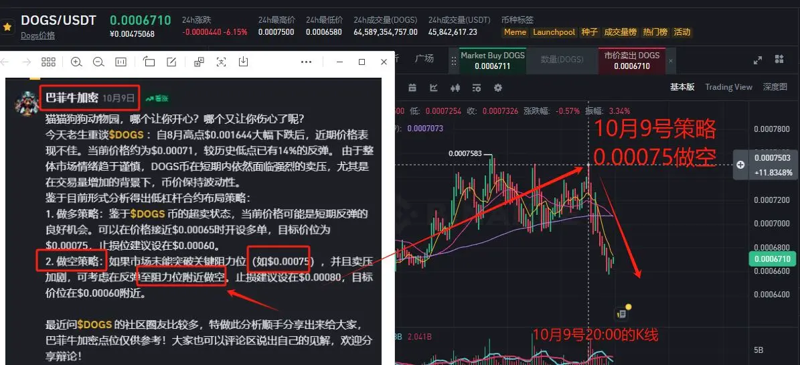Click 24h涨跌 value -6.15%
The height and width of the screenshot is (365, 800).
point(234,31)
